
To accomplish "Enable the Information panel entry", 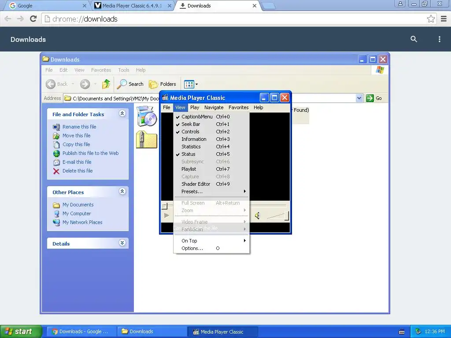I will coord(211,139).
